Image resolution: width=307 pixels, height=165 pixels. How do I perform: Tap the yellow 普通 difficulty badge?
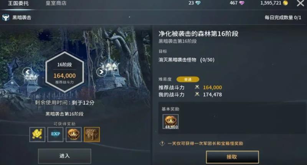click(188, 79)
